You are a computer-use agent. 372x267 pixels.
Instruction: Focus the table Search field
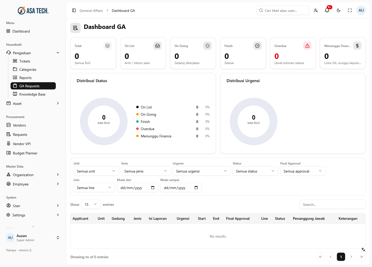pyautogui.click(x=333, y=204)
